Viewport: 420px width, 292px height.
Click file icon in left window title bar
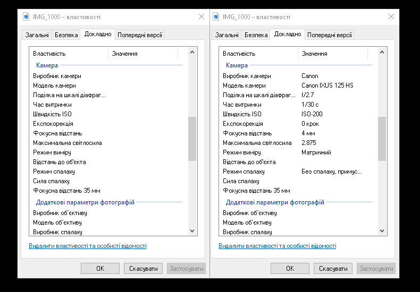pos(26,16)
